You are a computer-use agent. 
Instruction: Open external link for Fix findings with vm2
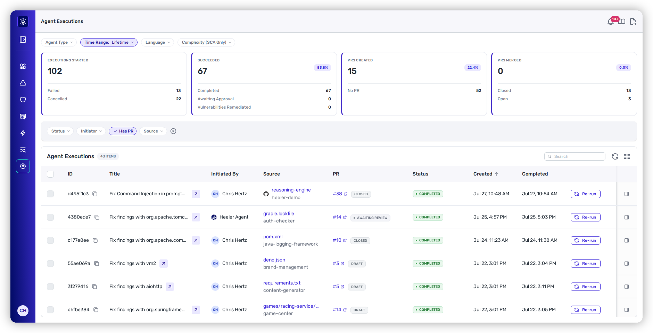[164, 264]
